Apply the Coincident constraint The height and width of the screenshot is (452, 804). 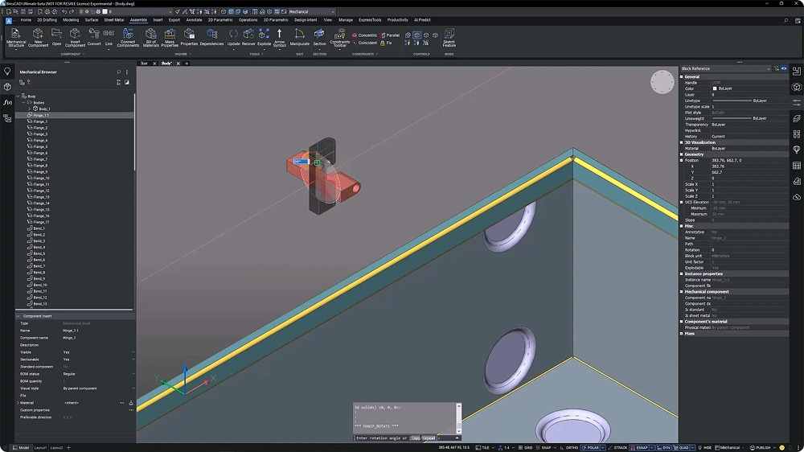pos(364,43)
